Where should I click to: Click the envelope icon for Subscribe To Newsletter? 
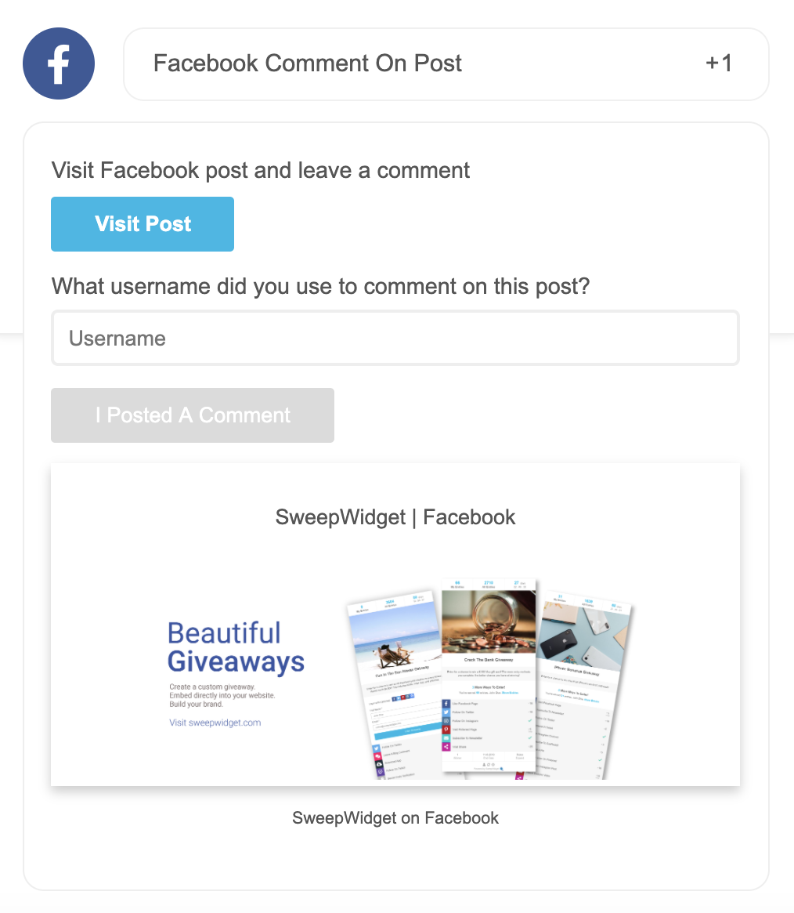446,738
